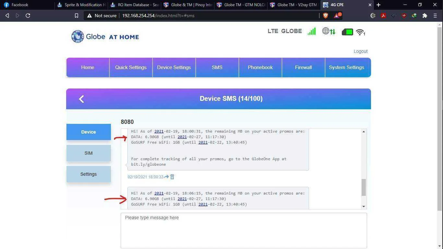Close the 4G CPE tab
Screen dimensions: 443x249
(x=370, y=5)
